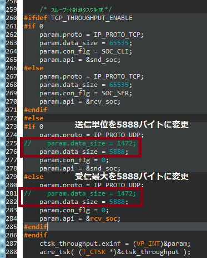Screen dimensions: 207x258
Task: Click the #endif on line 271
Action: pos(36,110)
